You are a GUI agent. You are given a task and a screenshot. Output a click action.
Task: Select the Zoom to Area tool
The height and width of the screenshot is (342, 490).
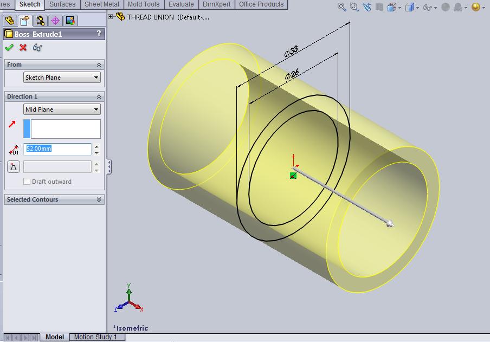point(354,6)
